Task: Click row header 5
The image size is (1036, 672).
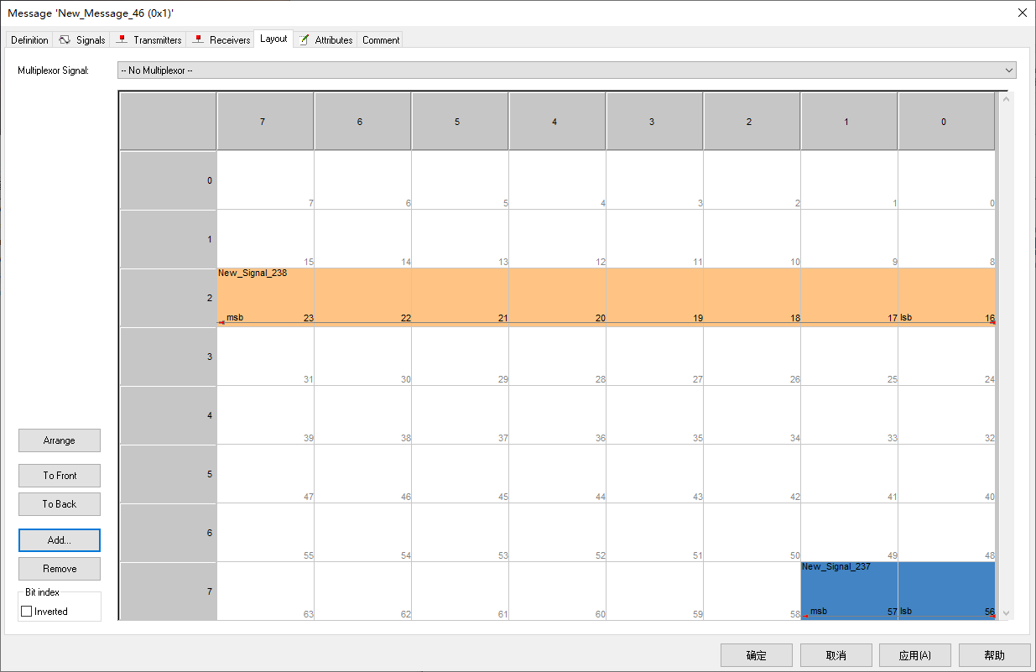Action: tap(169, 474)
